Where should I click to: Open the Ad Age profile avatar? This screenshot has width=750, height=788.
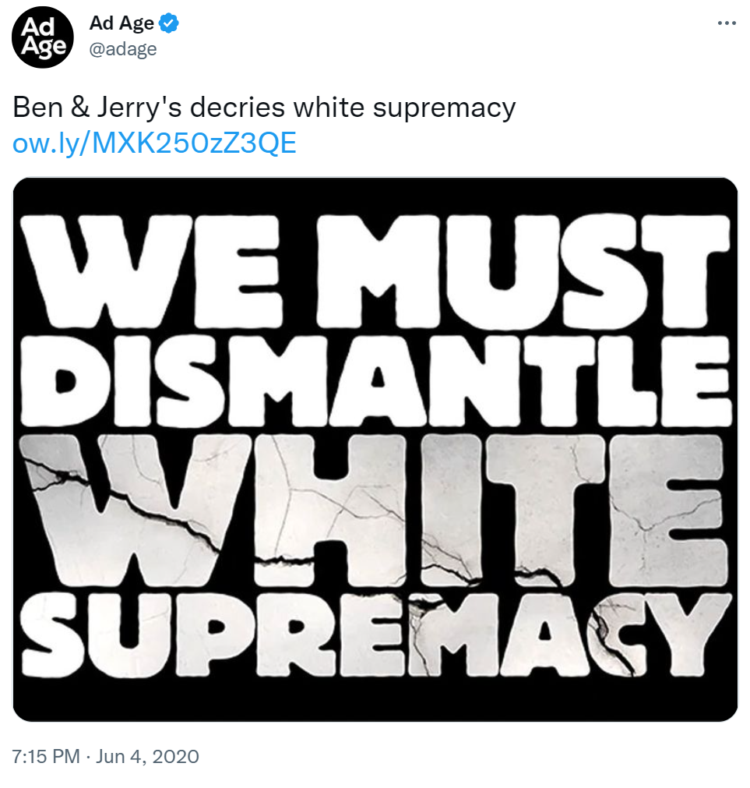(x=43, y=37)
